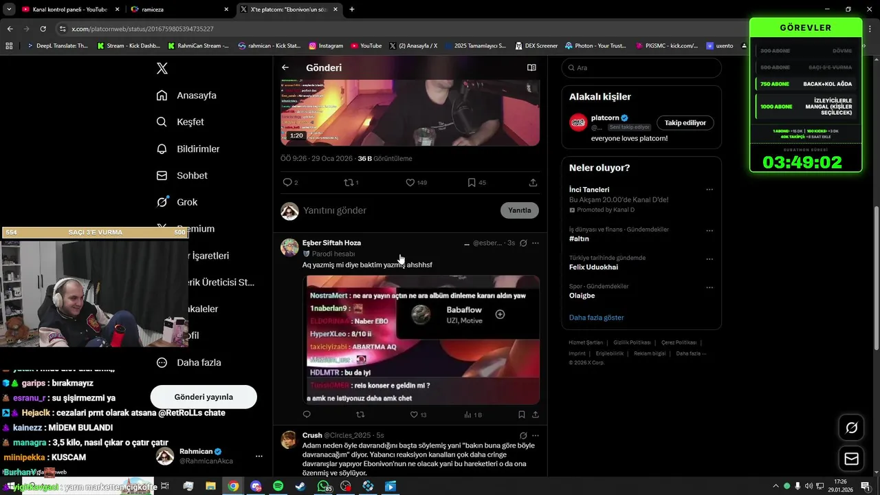Open the Felix Uduokhai trend
Screen dimensions: 880x495
point(593,267)
